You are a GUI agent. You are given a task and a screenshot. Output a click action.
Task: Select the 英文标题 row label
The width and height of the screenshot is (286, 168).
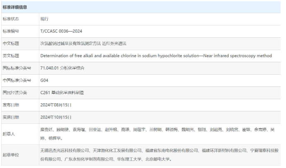pos(11,56)
